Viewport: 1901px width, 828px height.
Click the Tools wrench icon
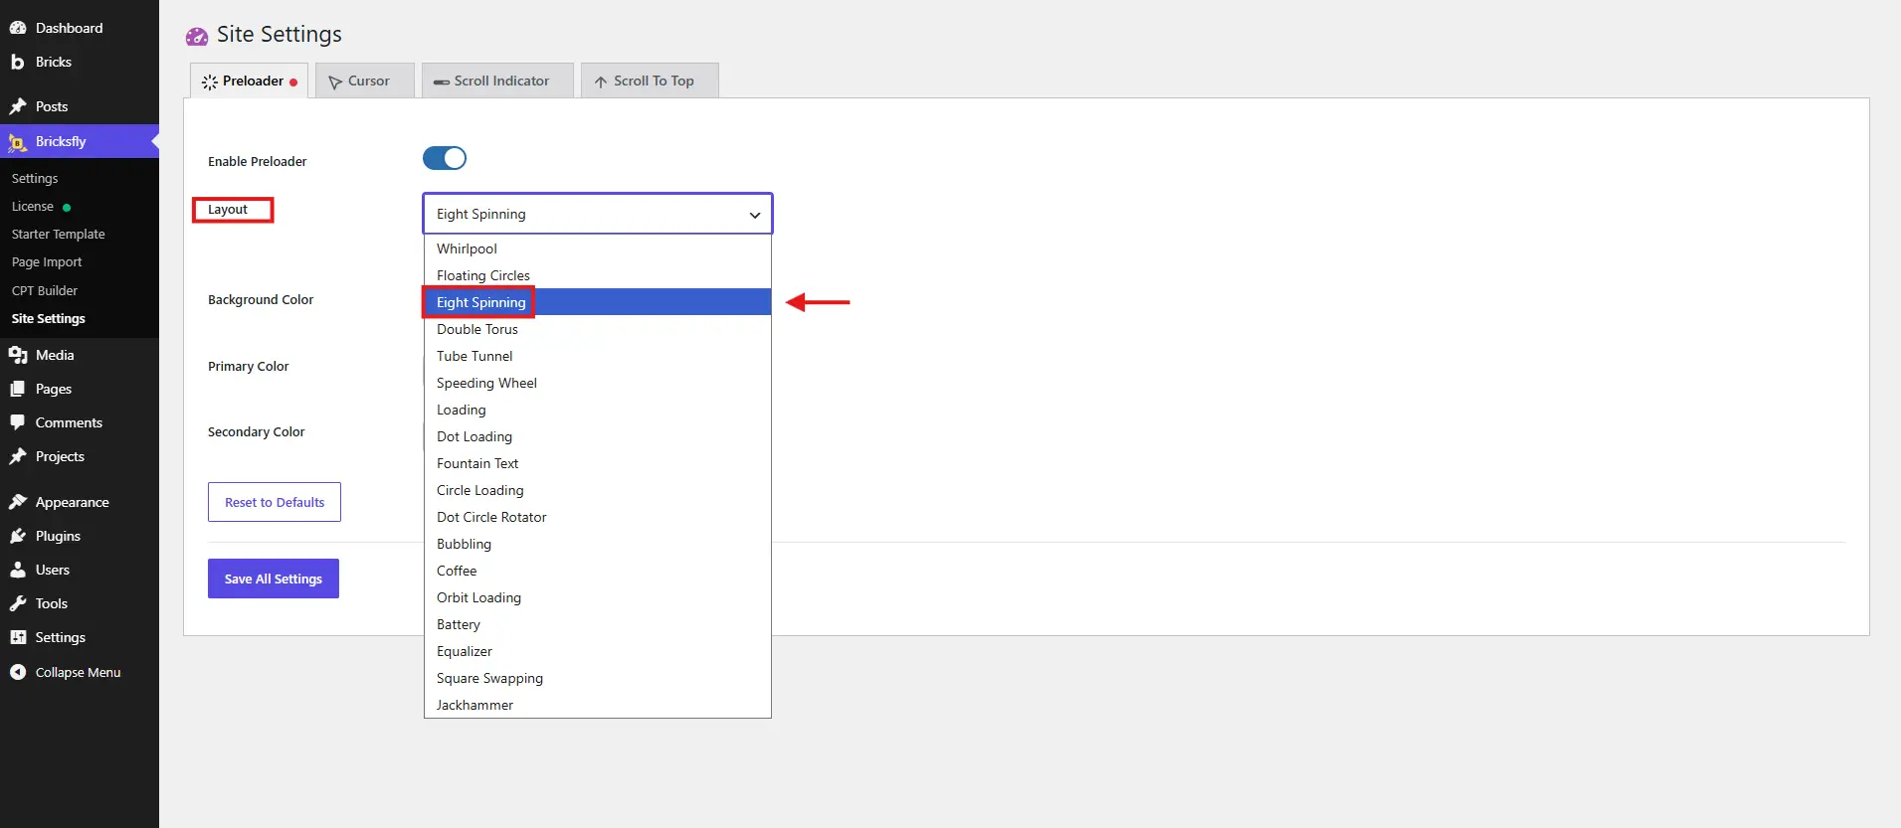pos(18,603)
